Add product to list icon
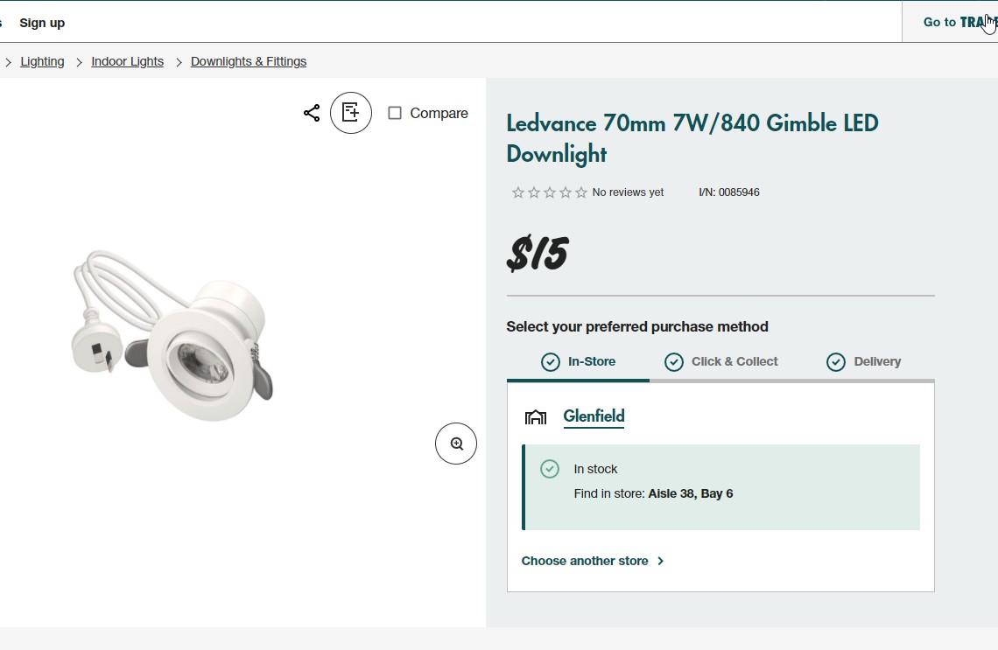This screenshot has height=650, width=998. click(x=351, y=113)
